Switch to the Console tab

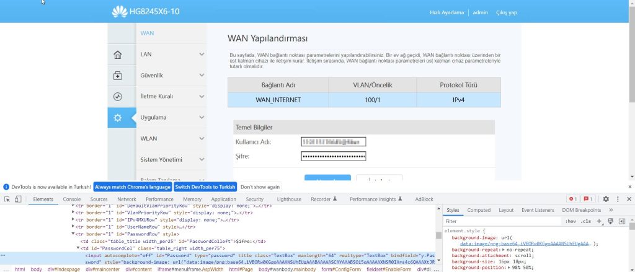[x=72, y=199]
